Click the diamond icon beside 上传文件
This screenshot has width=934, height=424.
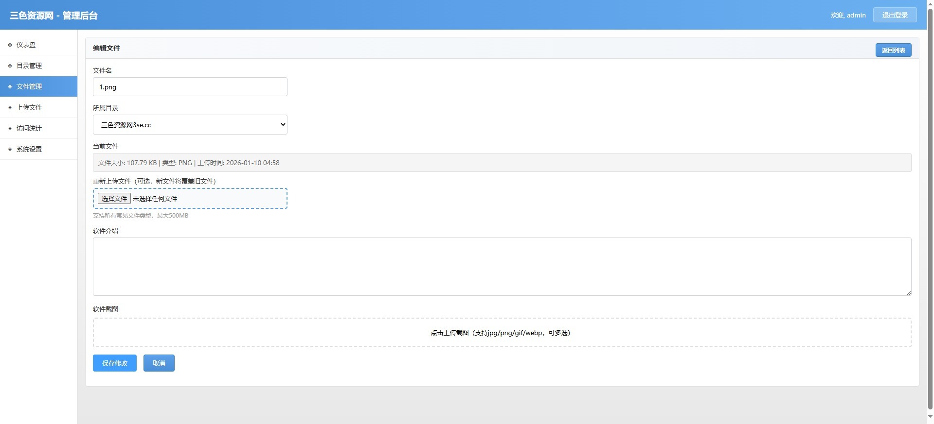click(x=10, y=107)
